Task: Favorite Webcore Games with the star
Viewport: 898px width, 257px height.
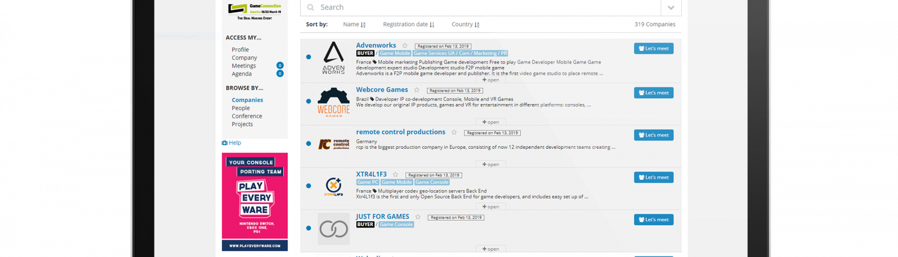Action: 417,90
